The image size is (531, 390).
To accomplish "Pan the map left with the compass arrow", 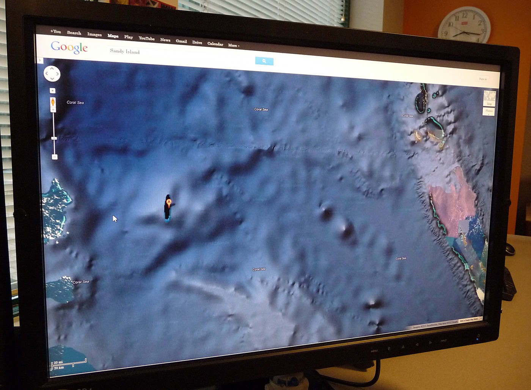I will tap(47, 74).
